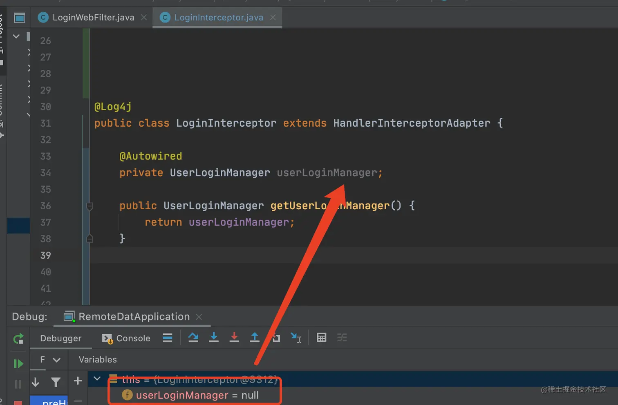The width and height of the screenshot is (618, 405).
Task: Close the LoginInterceptor.java tab
Action: pyautogui.click(x=273, y=18)
